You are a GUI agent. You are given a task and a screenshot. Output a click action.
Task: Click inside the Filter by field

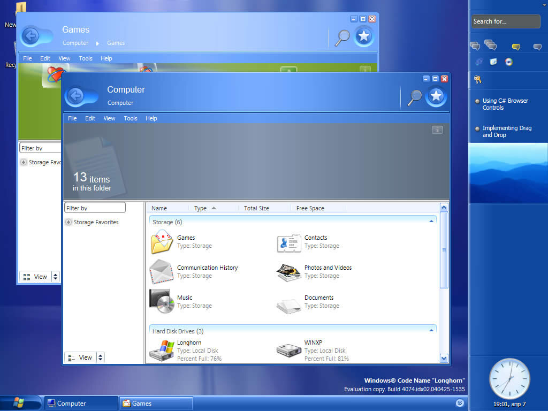pos(95,207)
